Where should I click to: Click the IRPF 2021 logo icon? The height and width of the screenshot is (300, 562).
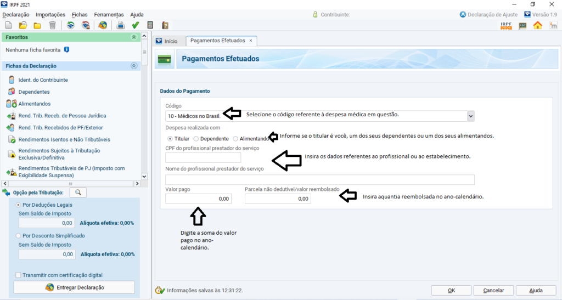click(506, 25)
